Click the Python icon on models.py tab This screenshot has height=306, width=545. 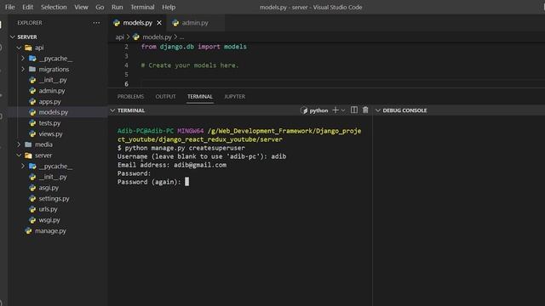pyautogui.click(x=117, y=23)
